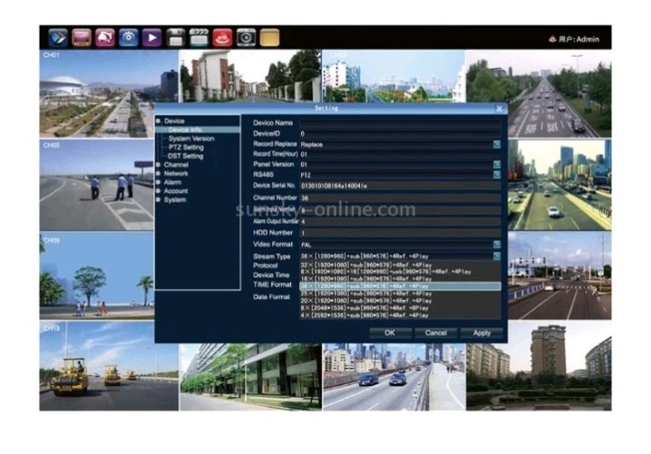The height and width of the screenshot is (454, 651).
Task: Open the blue gear settings icon
Action: click(x=129, y=38)
